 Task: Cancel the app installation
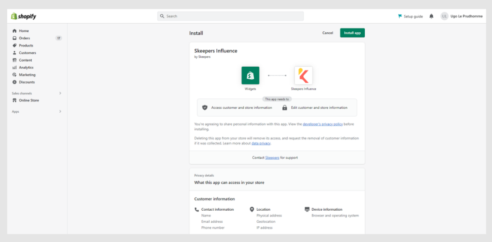point(328,33)
